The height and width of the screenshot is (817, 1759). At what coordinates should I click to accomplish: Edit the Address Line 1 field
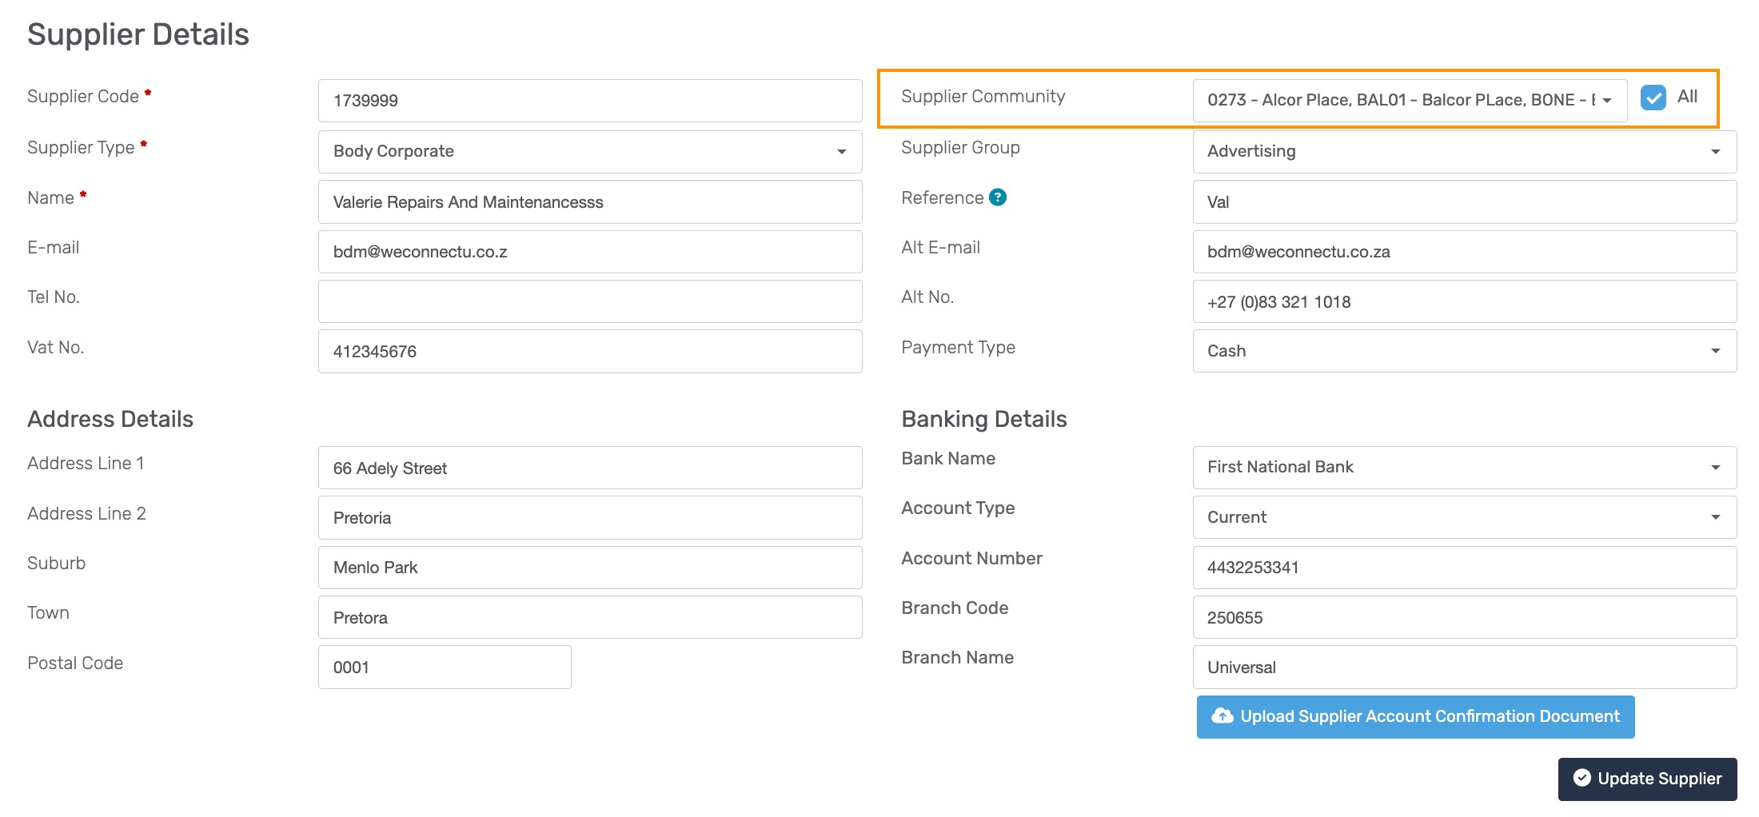[589, 468]
